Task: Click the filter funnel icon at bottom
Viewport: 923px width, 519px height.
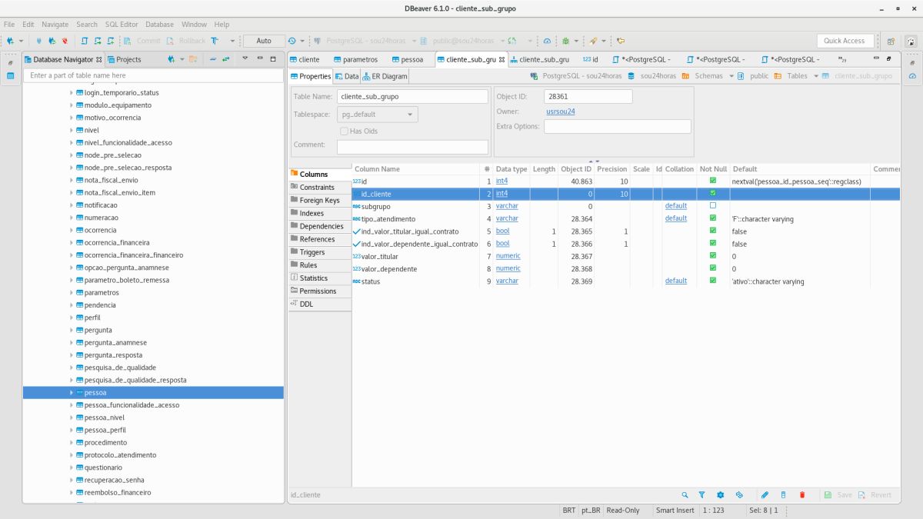Action: pos(702,495)
